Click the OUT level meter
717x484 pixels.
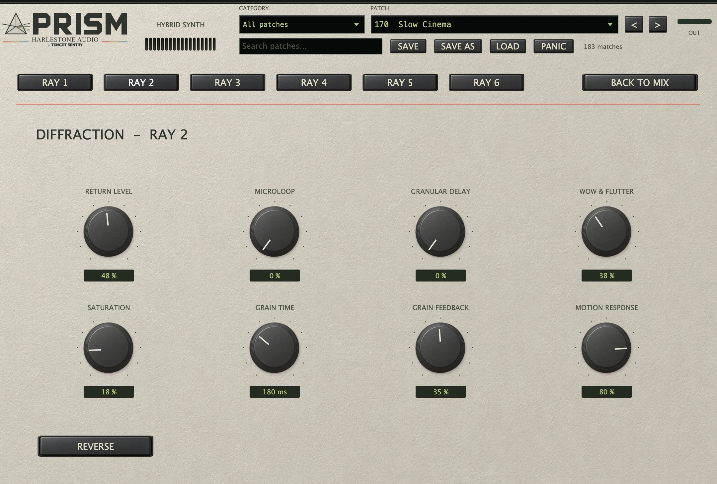click(694, 22)
